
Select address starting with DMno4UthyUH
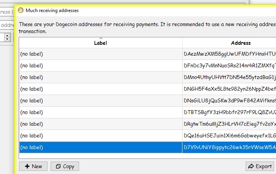click(229, 77)
